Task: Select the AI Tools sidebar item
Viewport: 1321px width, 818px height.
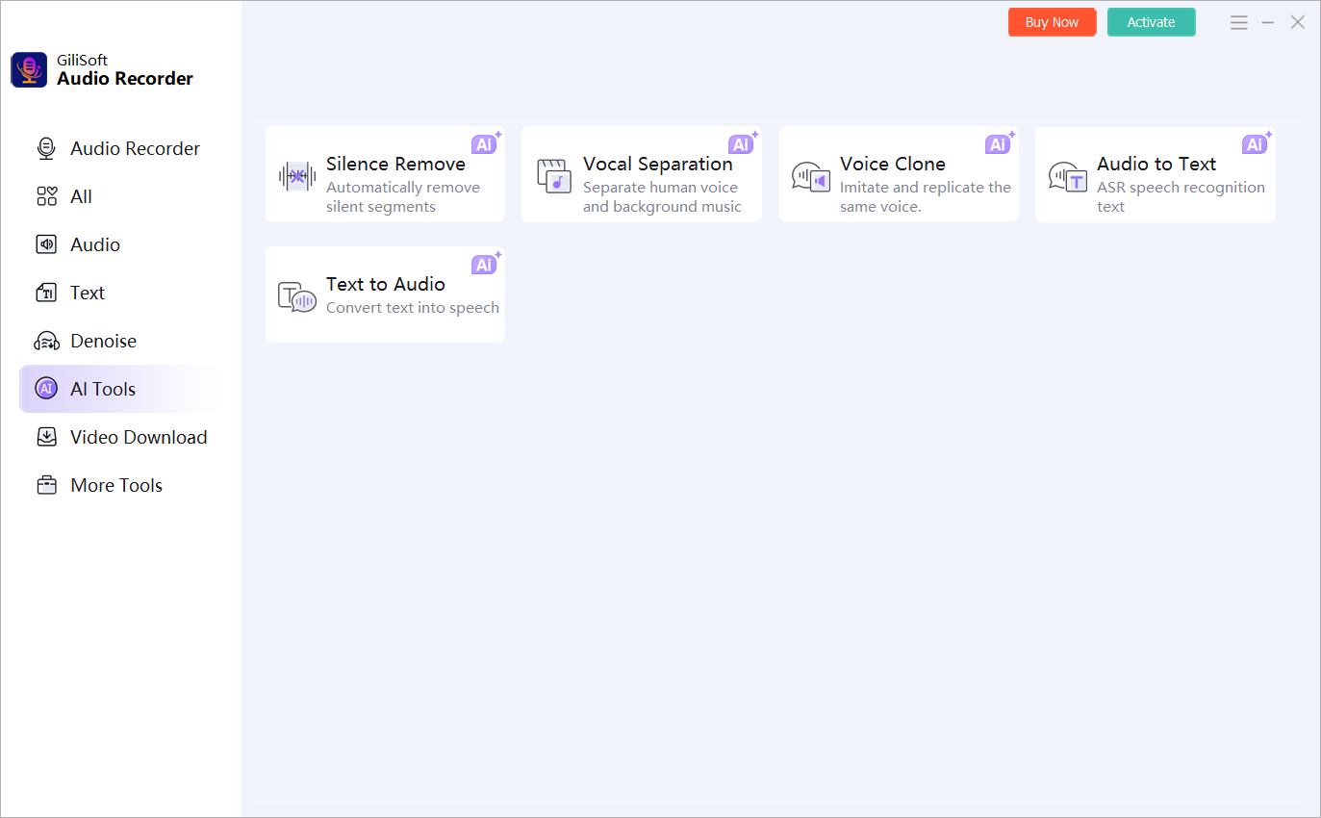Action: (102, 389)
